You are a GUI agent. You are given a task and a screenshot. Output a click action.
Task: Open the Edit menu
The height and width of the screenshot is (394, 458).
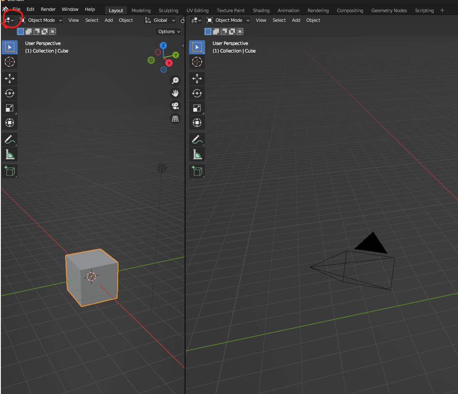tap(30, 9)
